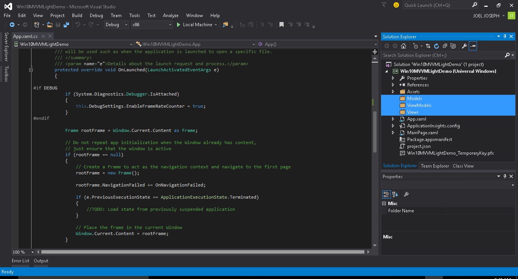Open the App() member dropdown
Screen dimensions: 518x279
coord(318,44)
